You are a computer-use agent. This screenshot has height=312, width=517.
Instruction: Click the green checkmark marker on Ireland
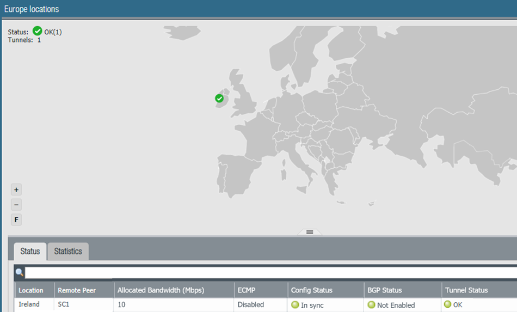coord(219,99)
